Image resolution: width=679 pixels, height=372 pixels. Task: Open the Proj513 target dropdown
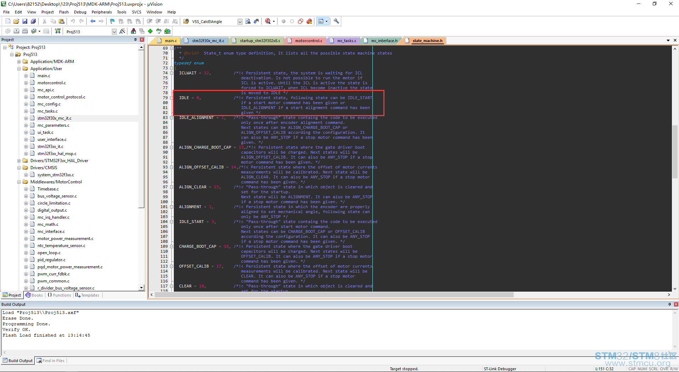(114, 32)
